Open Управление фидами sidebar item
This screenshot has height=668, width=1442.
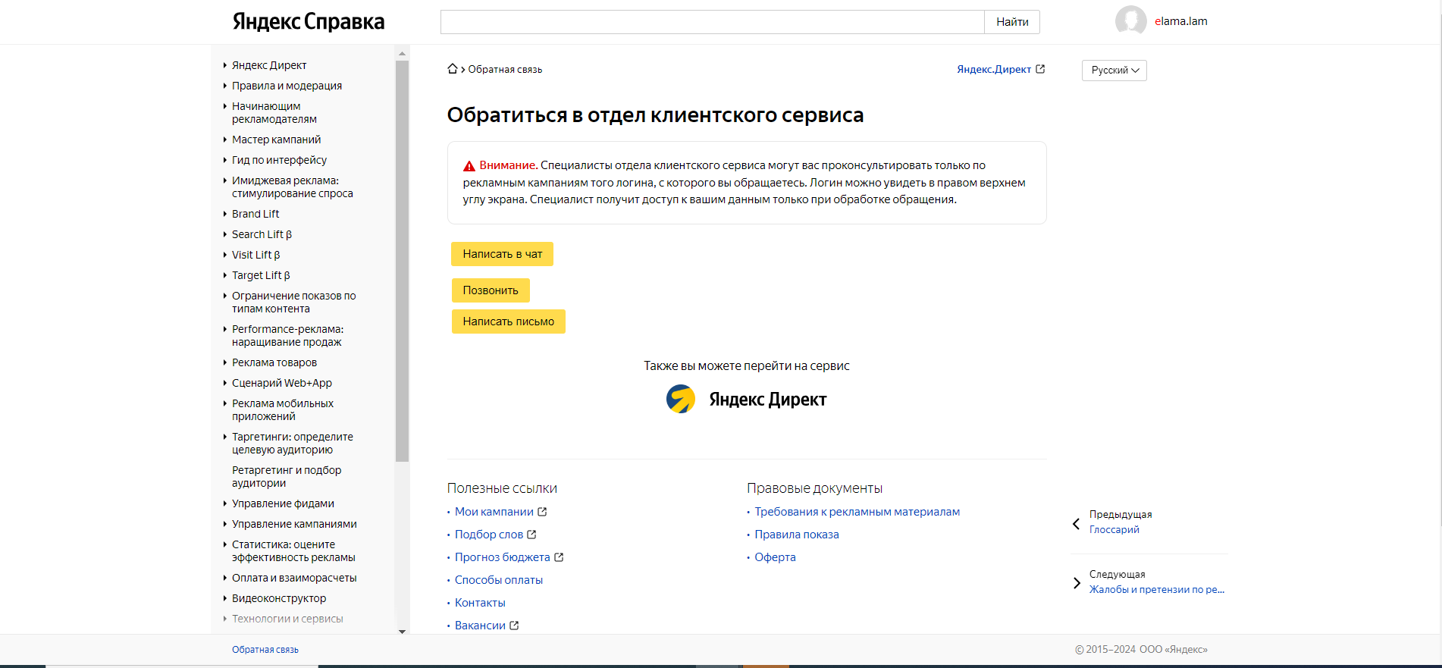(x=283, y=503)
